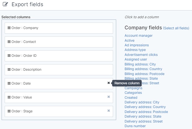Select all Company fields link
This screenshot has height=129, width=192.
pos(176,28)
